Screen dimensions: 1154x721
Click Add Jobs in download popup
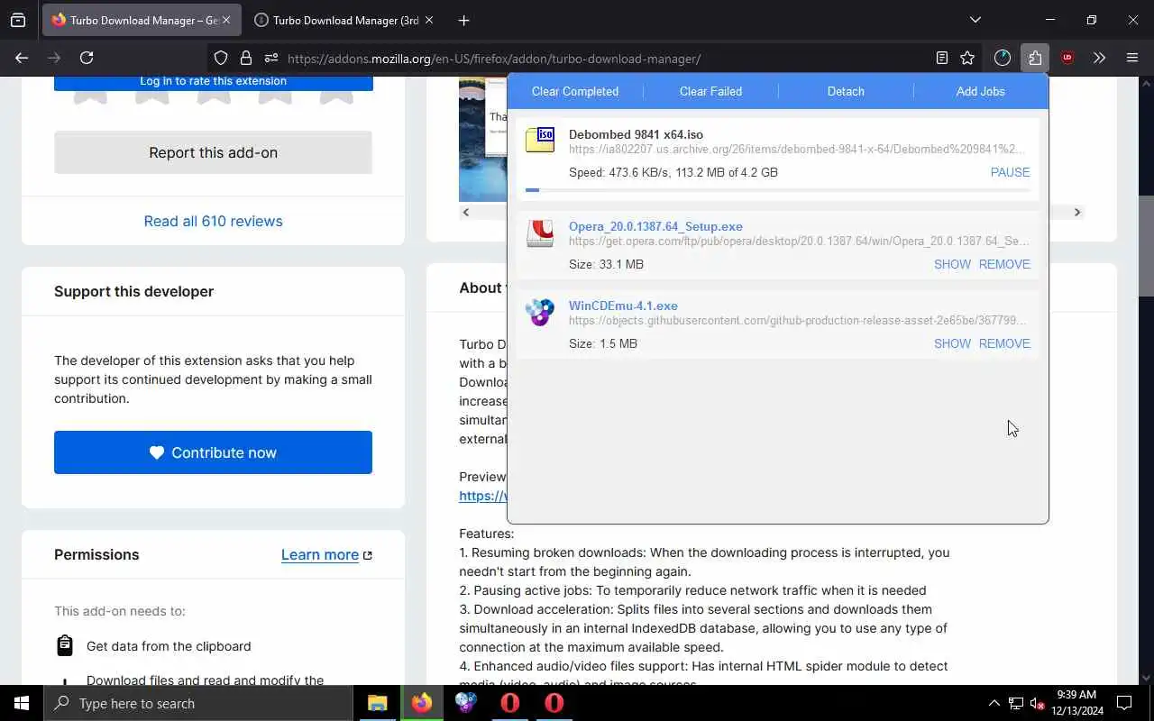click(980, 91)
